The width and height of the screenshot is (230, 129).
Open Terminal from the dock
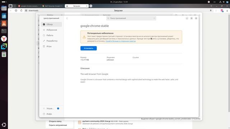[4, 31]
